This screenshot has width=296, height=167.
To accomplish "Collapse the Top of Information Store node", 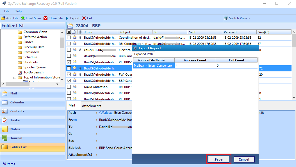I will click(15, 78).
